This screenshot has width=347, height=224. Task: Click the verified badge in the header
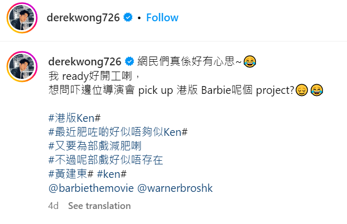[128, 18]
